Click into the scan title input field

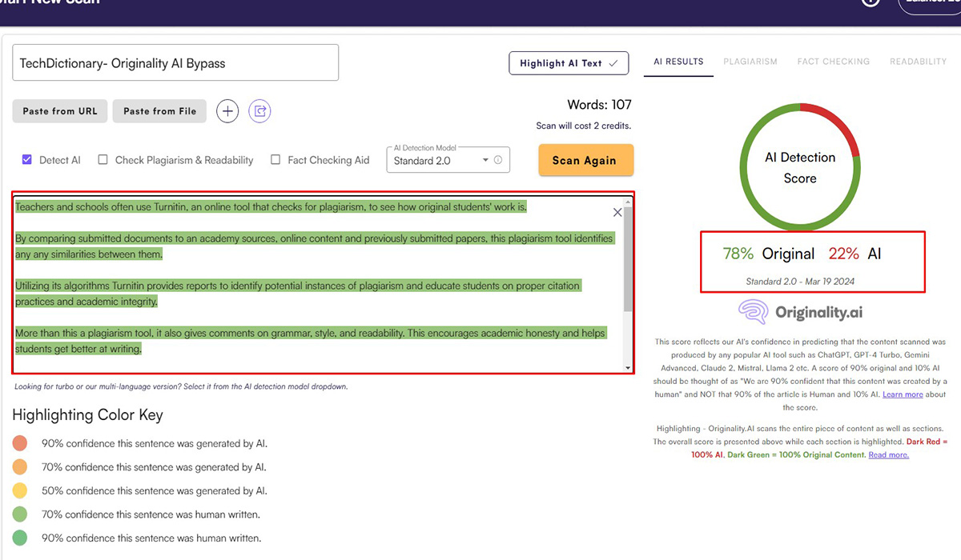tap(175, 63)
